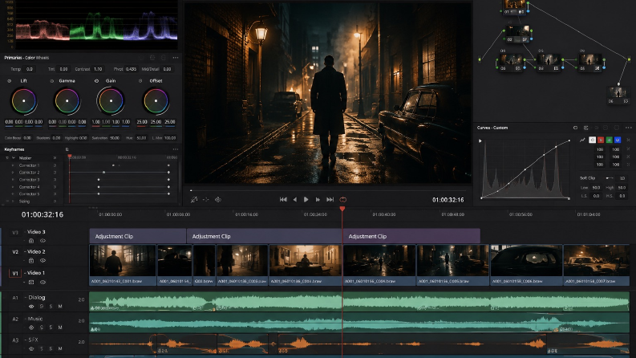Click the timeline playhead marker

coord(342,209)
